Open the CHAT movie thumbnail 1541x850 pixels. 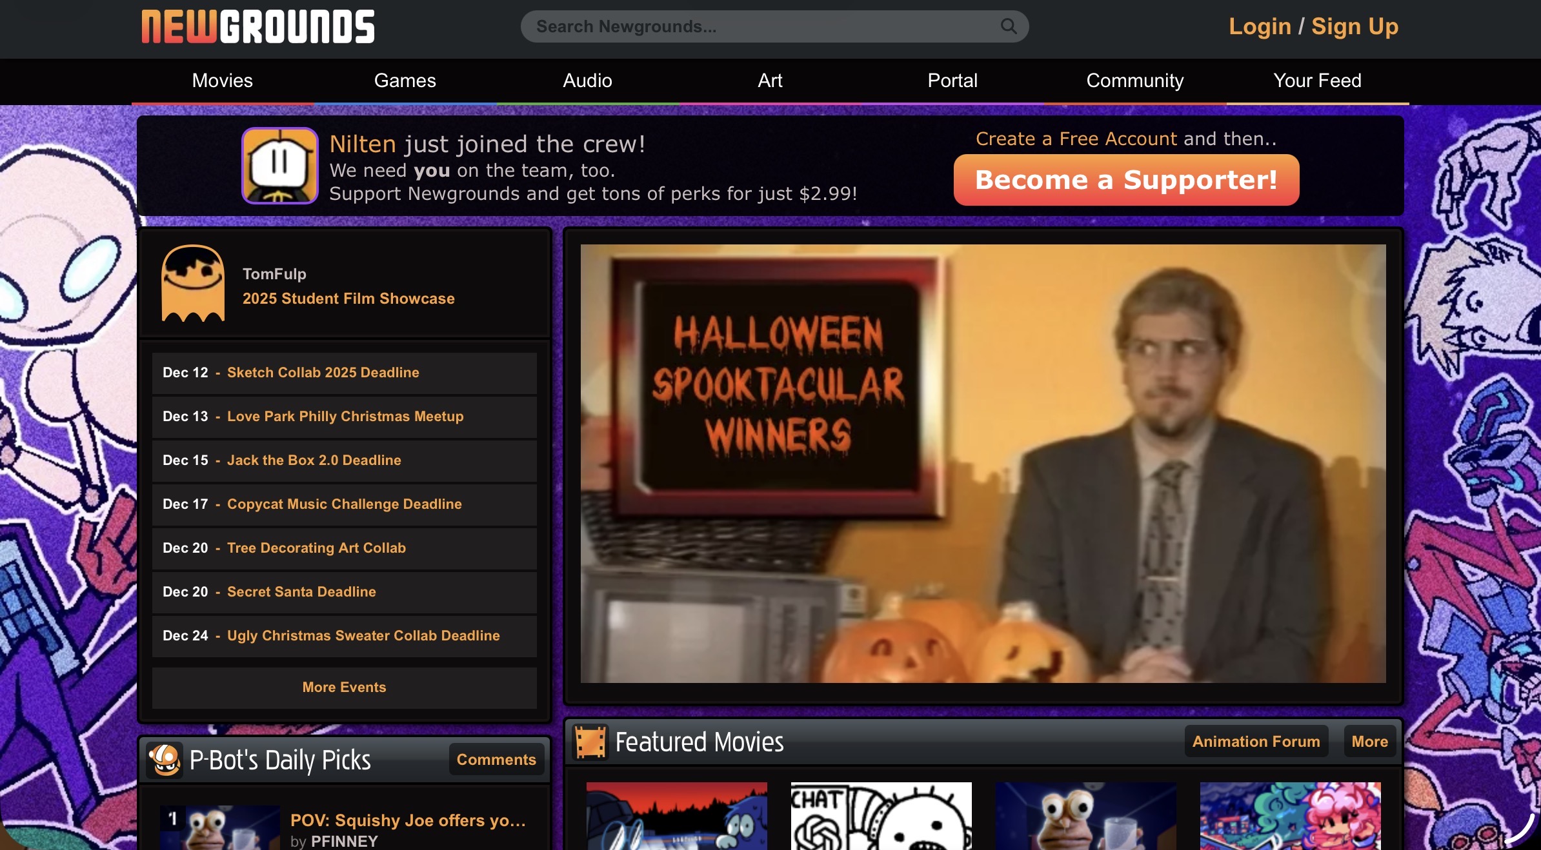881,816
